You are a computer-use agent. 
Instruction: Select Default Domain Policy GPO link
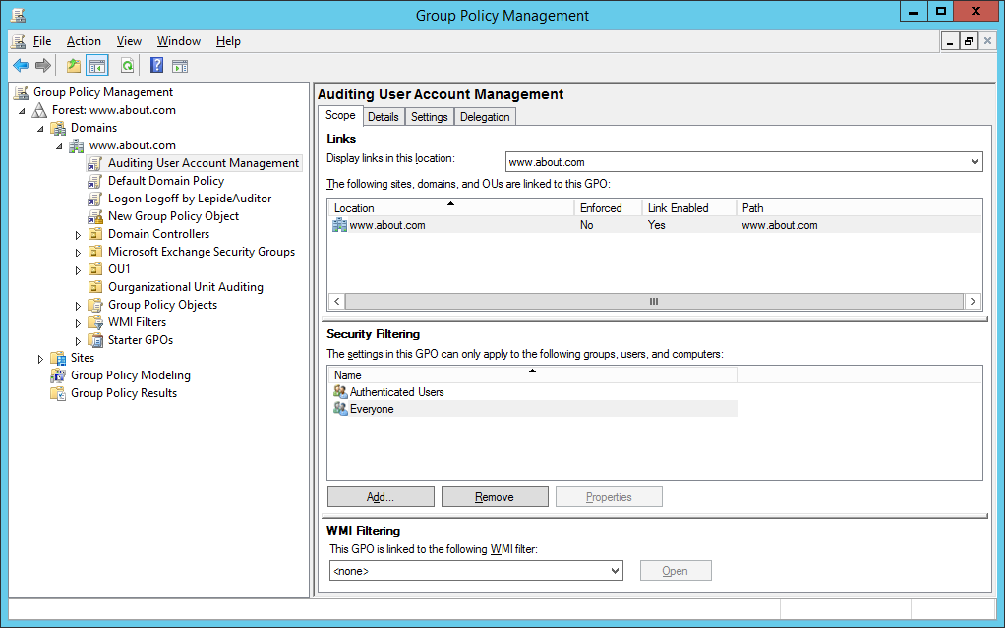[x=166, y=181]
